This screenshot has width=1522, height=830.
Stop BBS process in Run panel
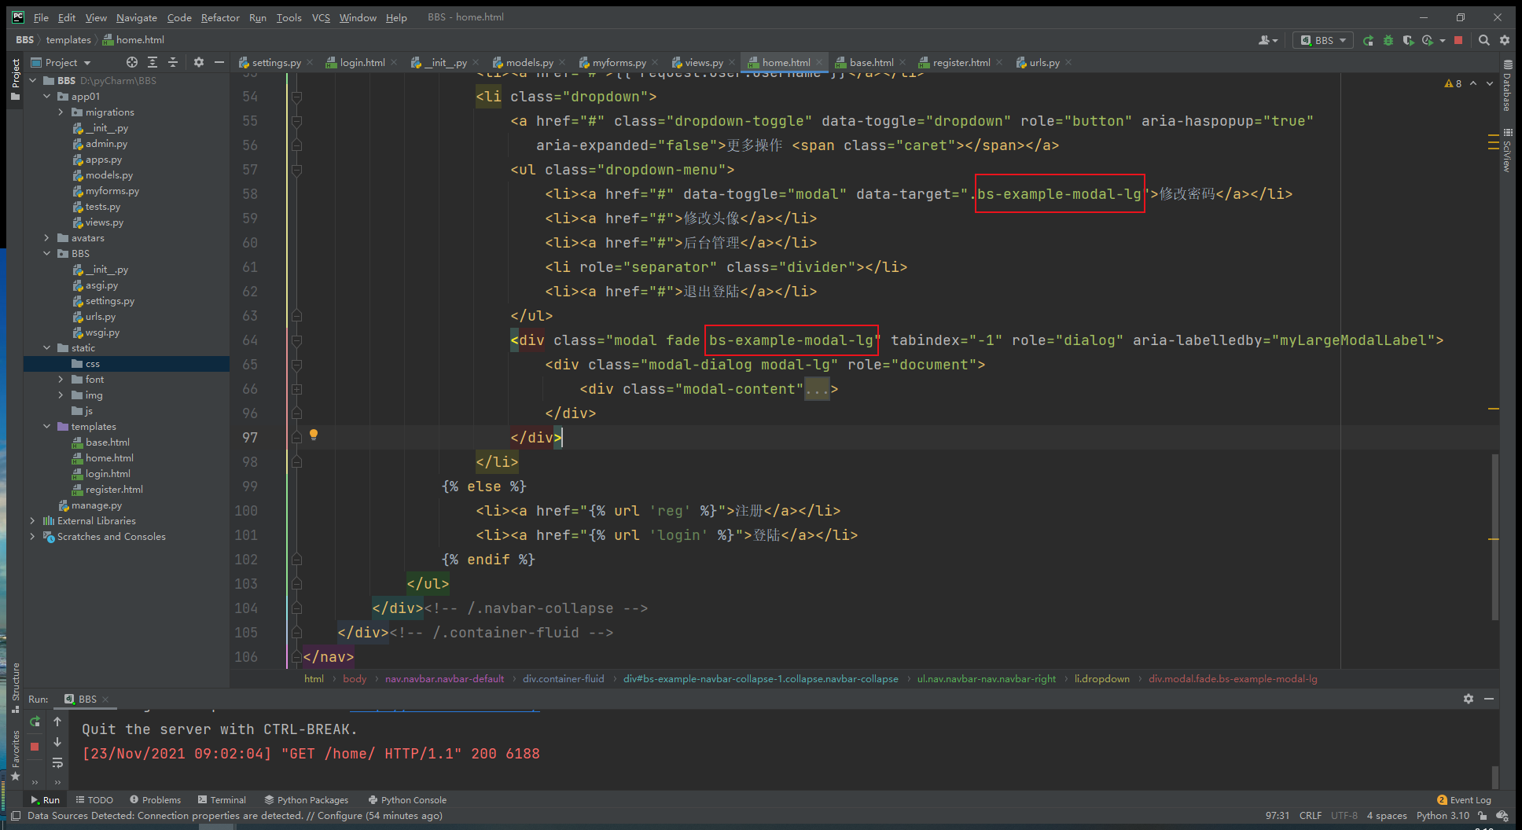point(35,747)
